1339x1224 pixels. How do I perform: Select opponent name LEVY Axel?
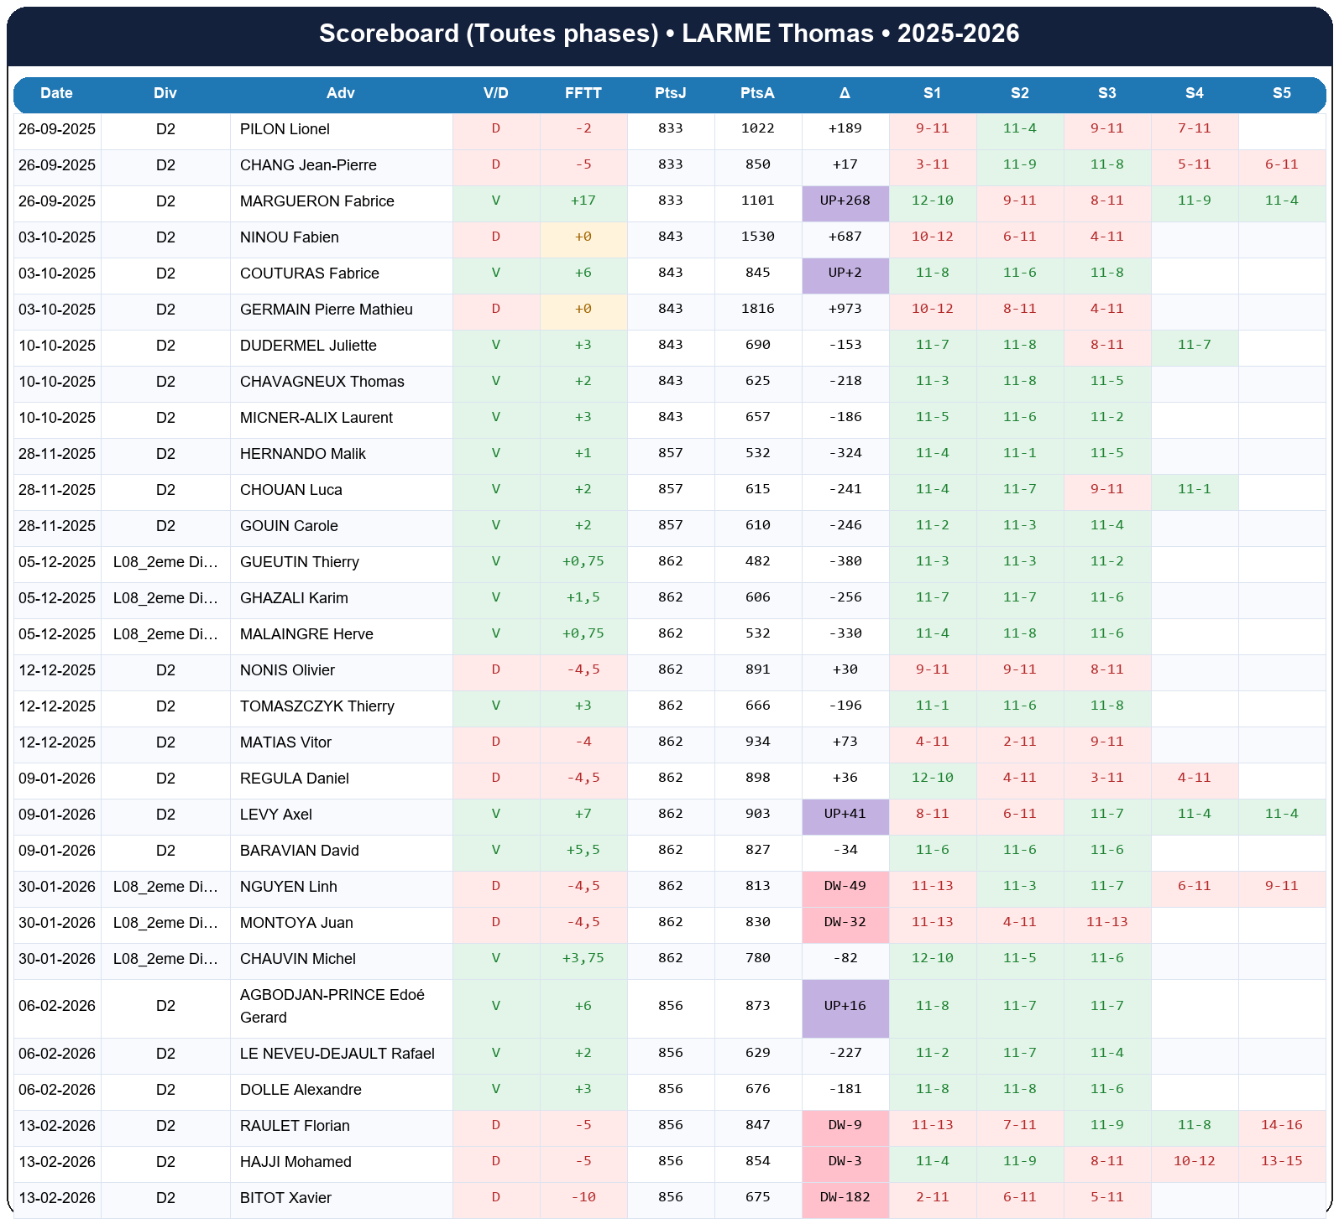click(x=276, y=815)
